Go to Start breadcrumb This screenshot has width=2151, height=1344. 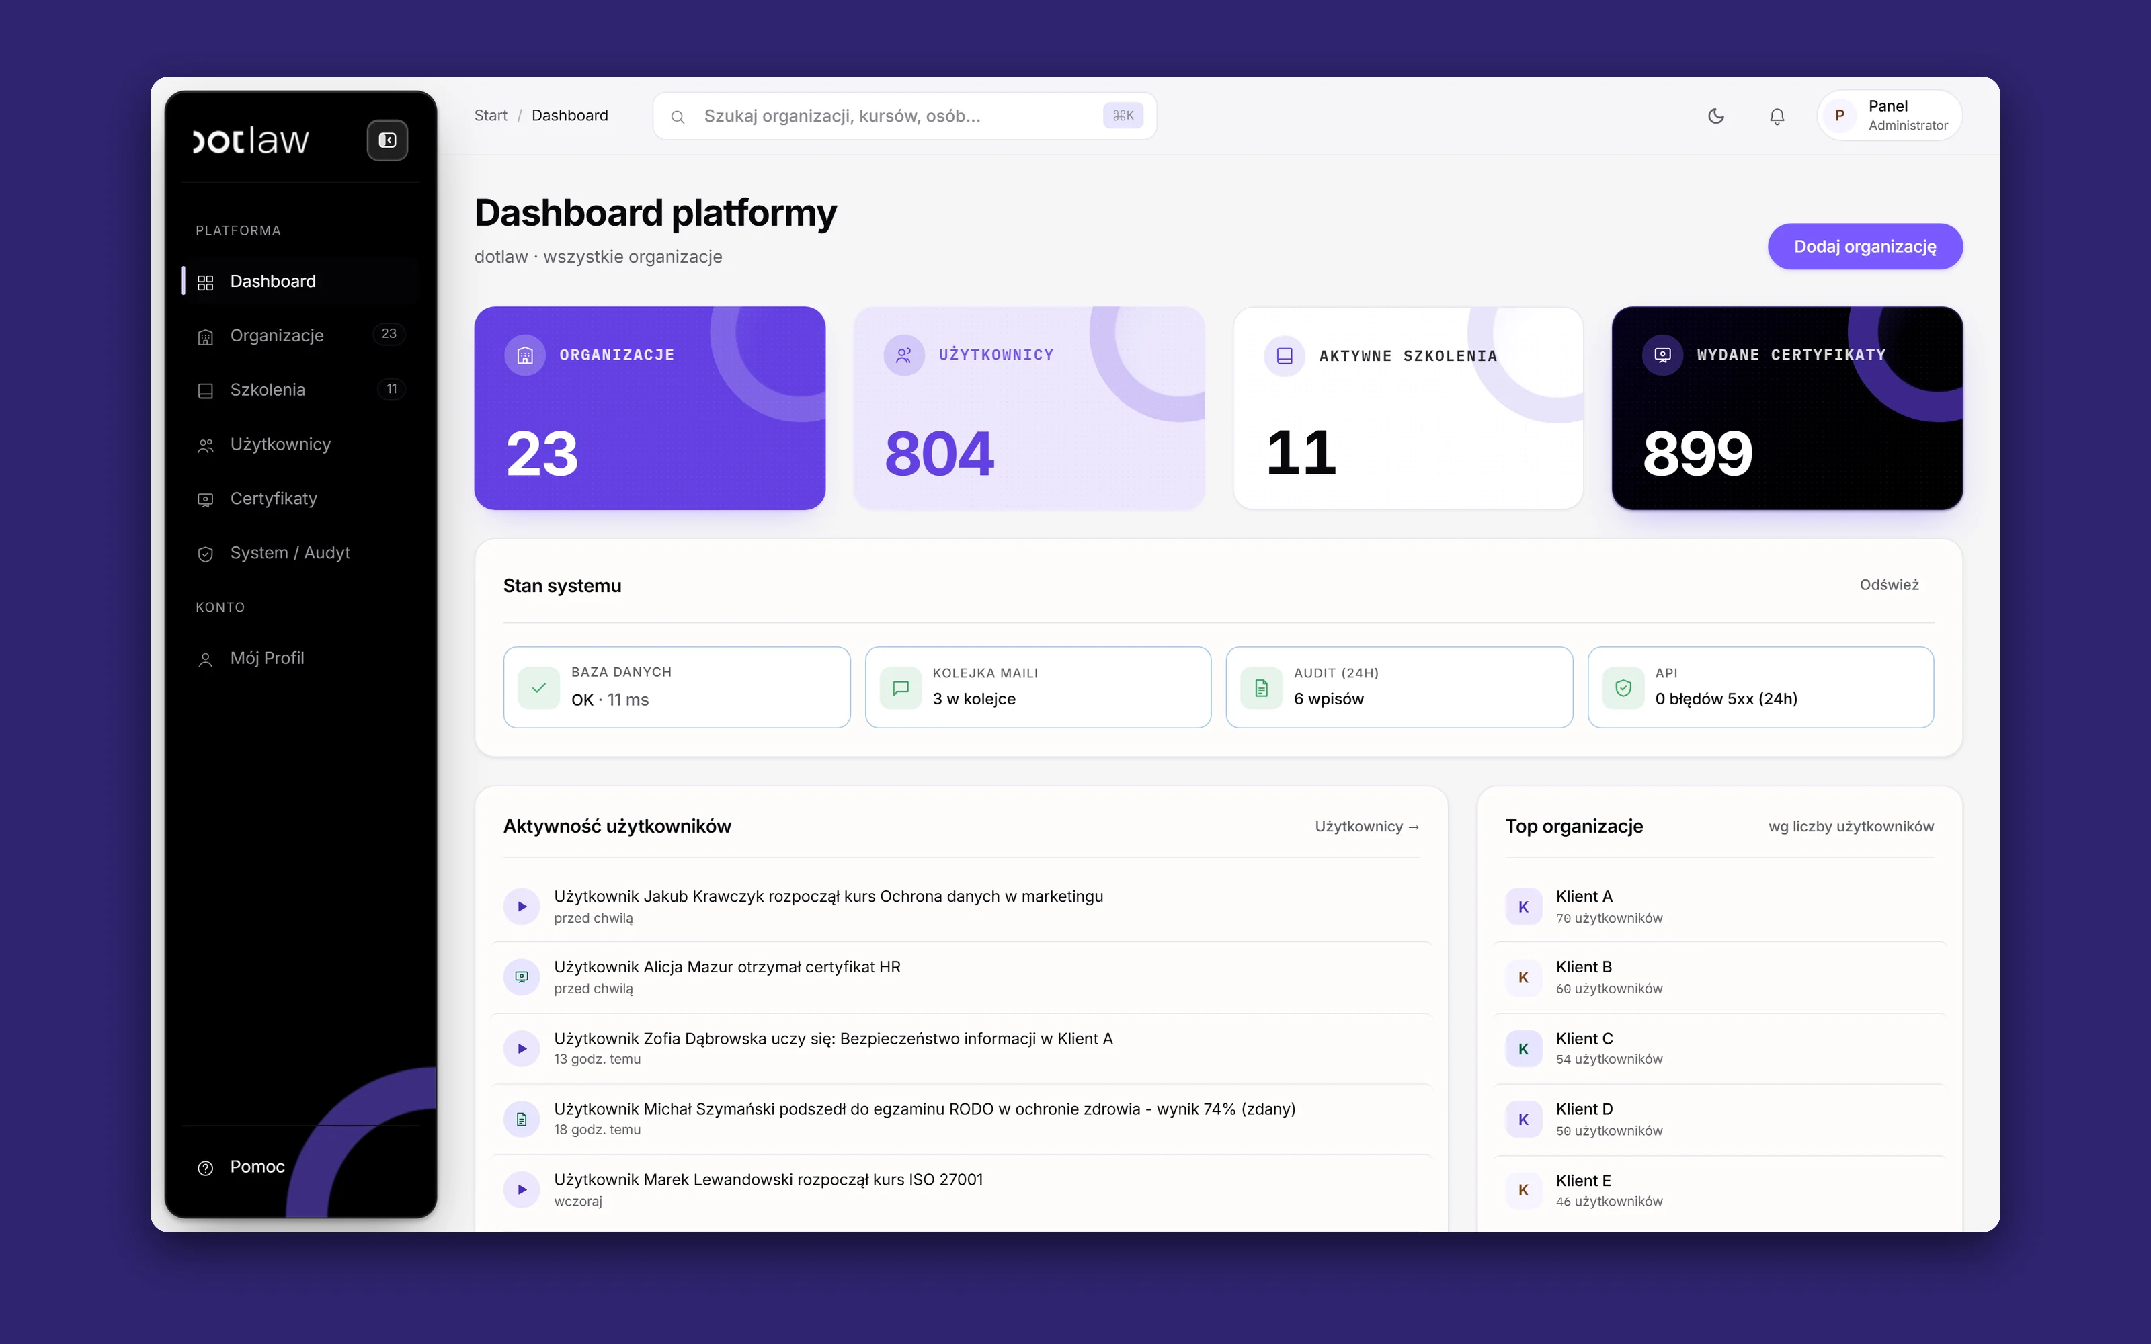491,116
